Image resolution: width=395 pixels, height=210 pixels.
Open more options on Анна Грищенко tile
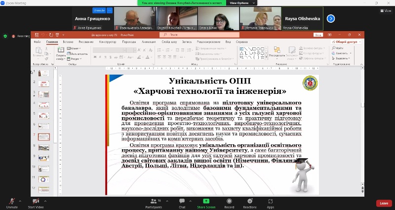point(110,10)
